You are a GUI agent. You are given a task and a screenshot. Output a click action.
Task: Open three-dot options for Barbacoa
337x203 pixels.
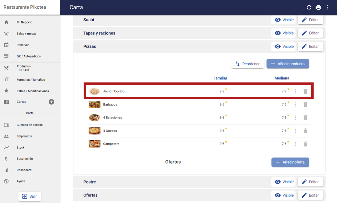tap(295, 105)
